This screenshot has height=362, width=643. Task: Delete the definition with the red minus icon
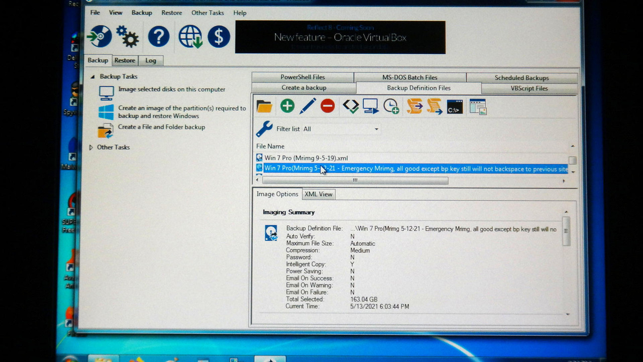[328, 106]
